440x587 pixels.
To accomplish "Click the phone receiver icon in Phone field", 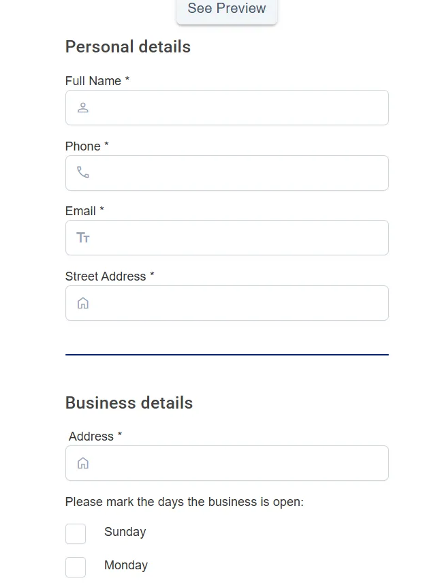I will 82,172.
